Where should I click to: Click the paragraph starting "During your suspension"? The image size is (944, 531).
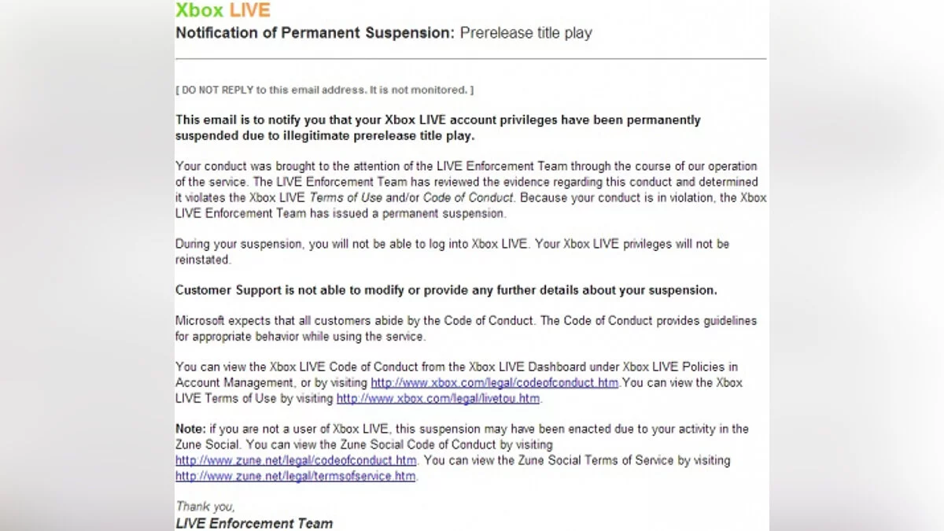point(452,244)
